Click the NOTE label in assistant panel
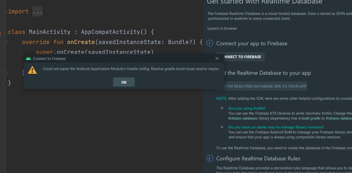 pyautogui.click(x=222, y=98)
